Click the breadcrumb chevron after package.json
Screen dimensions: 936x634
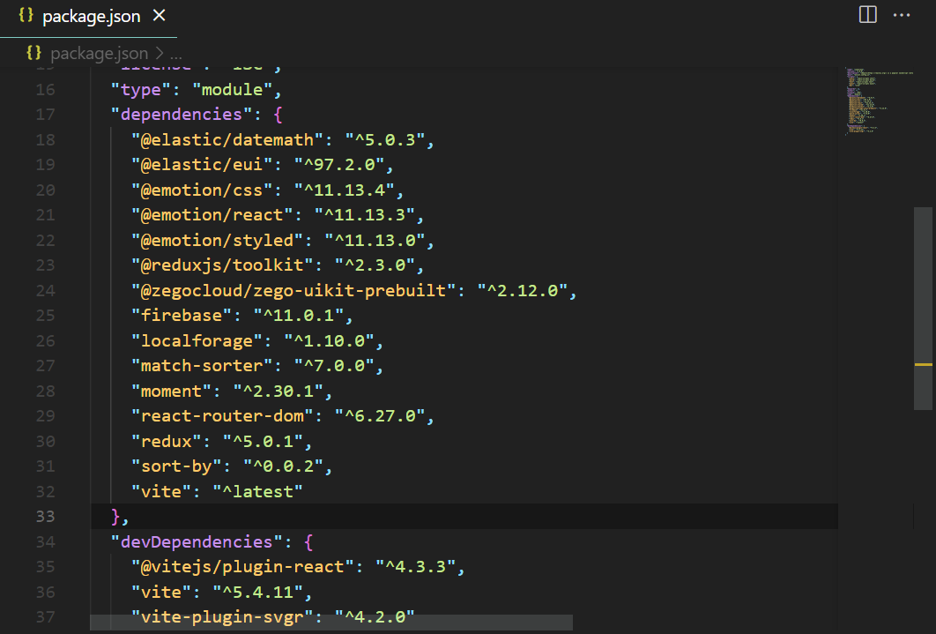pyautogui.click(x=160, y=53)
